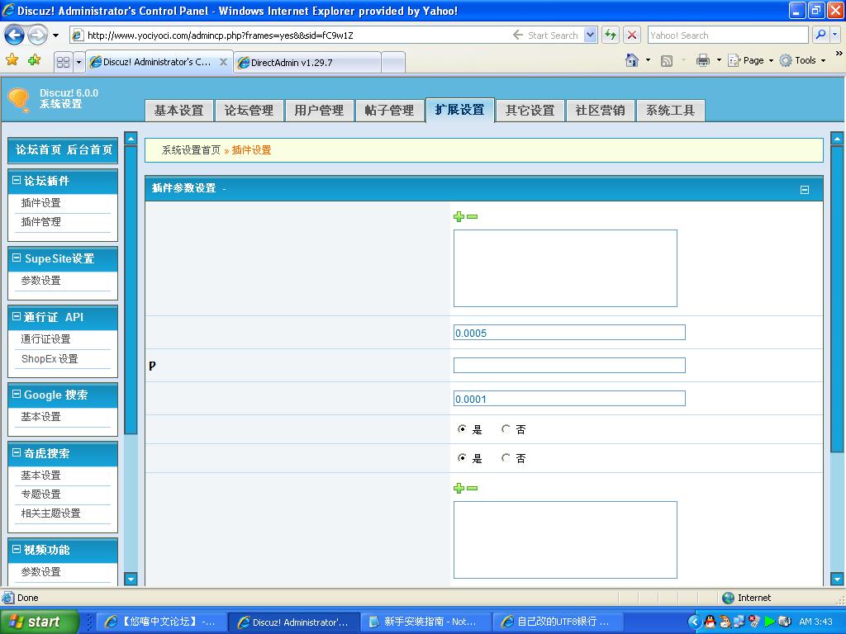The image size is (846, 634).
Task: Select 否 in the first radio row
Action: point(506,429)
